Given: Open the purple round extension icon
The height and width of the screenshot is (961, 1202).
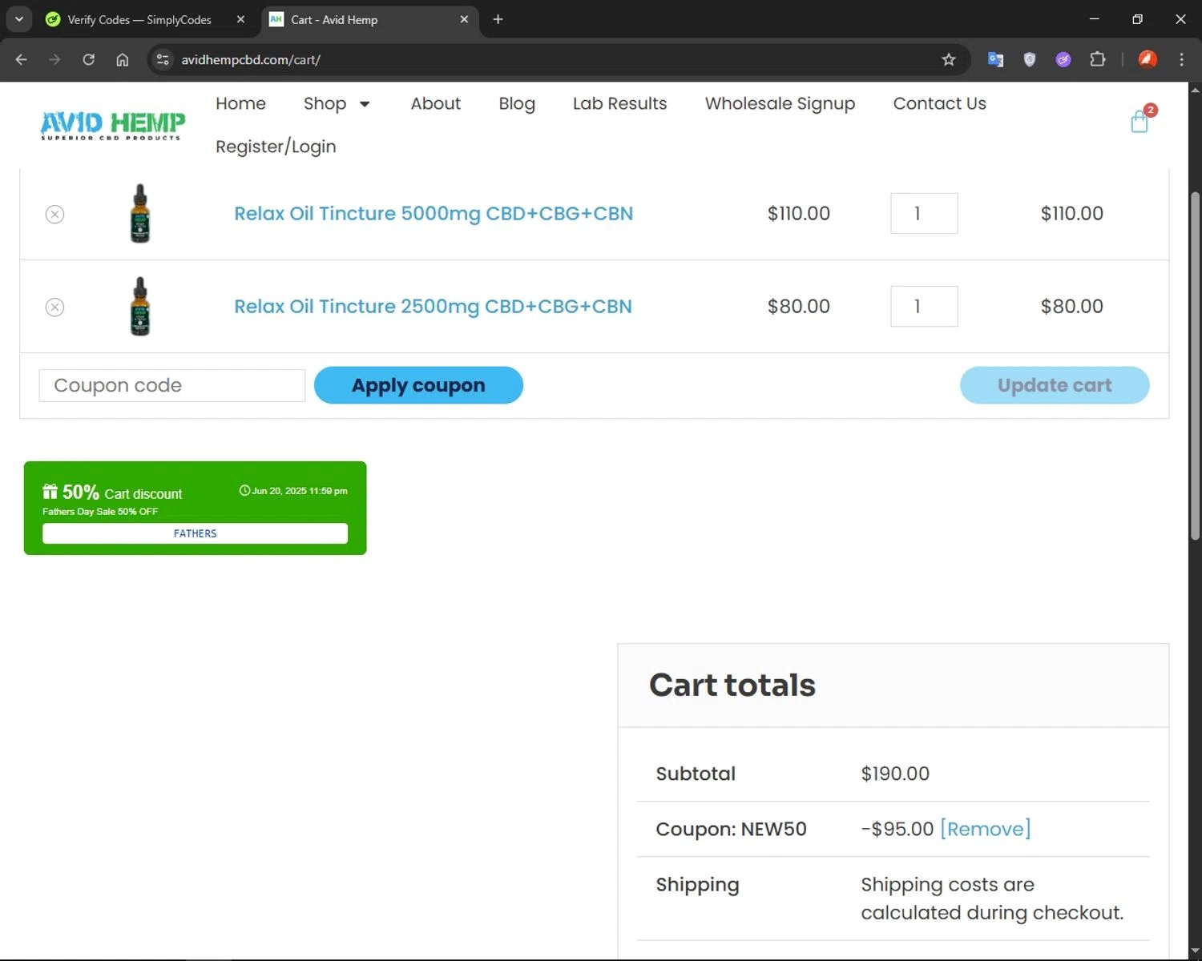Looking at the screenshot, I should (1063, 59).
